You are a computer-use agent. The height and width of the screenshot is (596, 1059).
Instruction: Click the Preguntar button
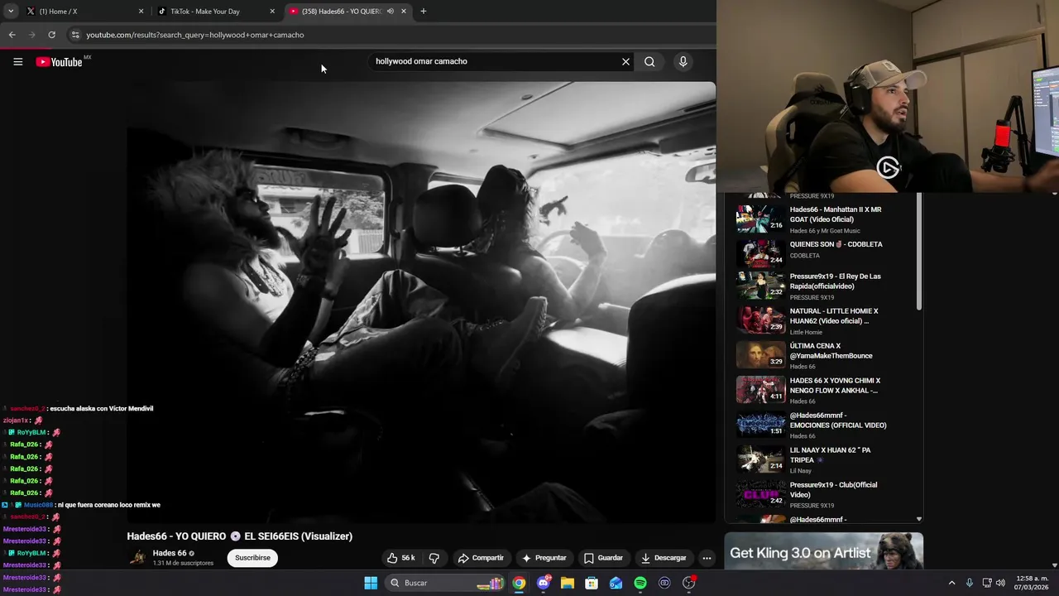pos(544,558)
